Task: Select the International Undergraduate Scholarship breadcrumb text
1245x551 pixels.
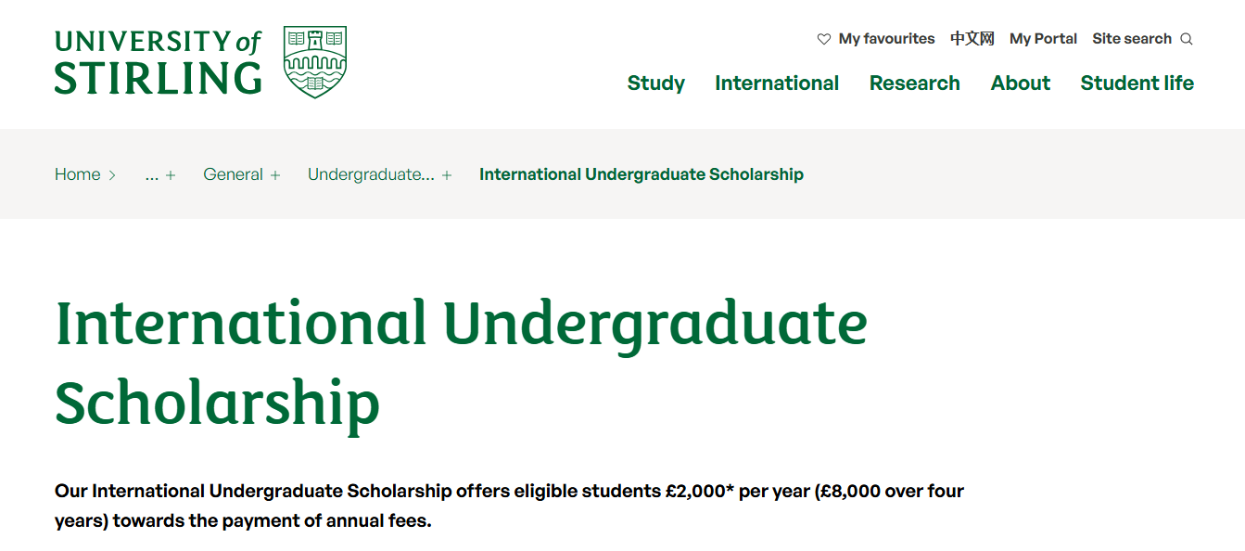Action: pyautogui.click(x=641, y=174)
